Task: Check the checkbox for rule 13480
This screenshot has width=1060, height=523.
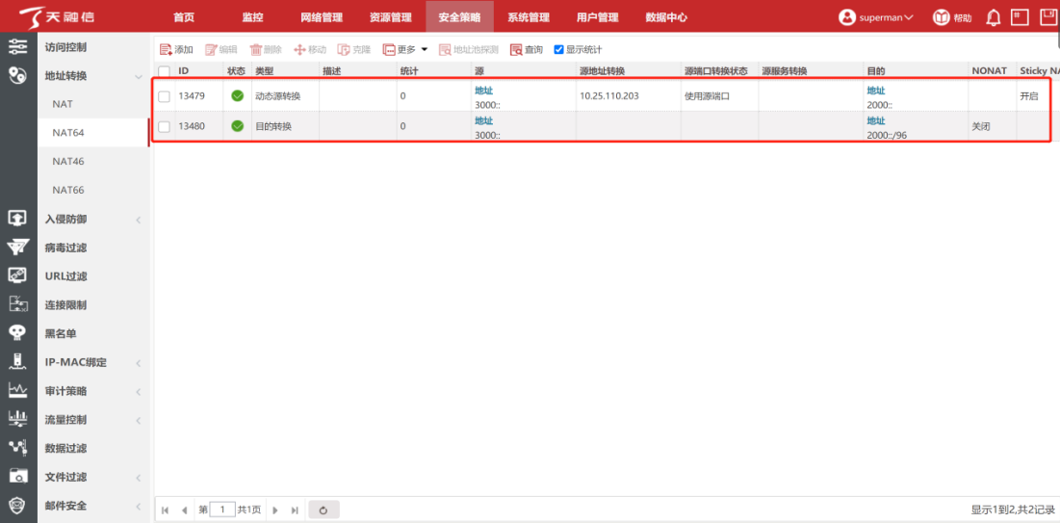Action: pos(164,126)
